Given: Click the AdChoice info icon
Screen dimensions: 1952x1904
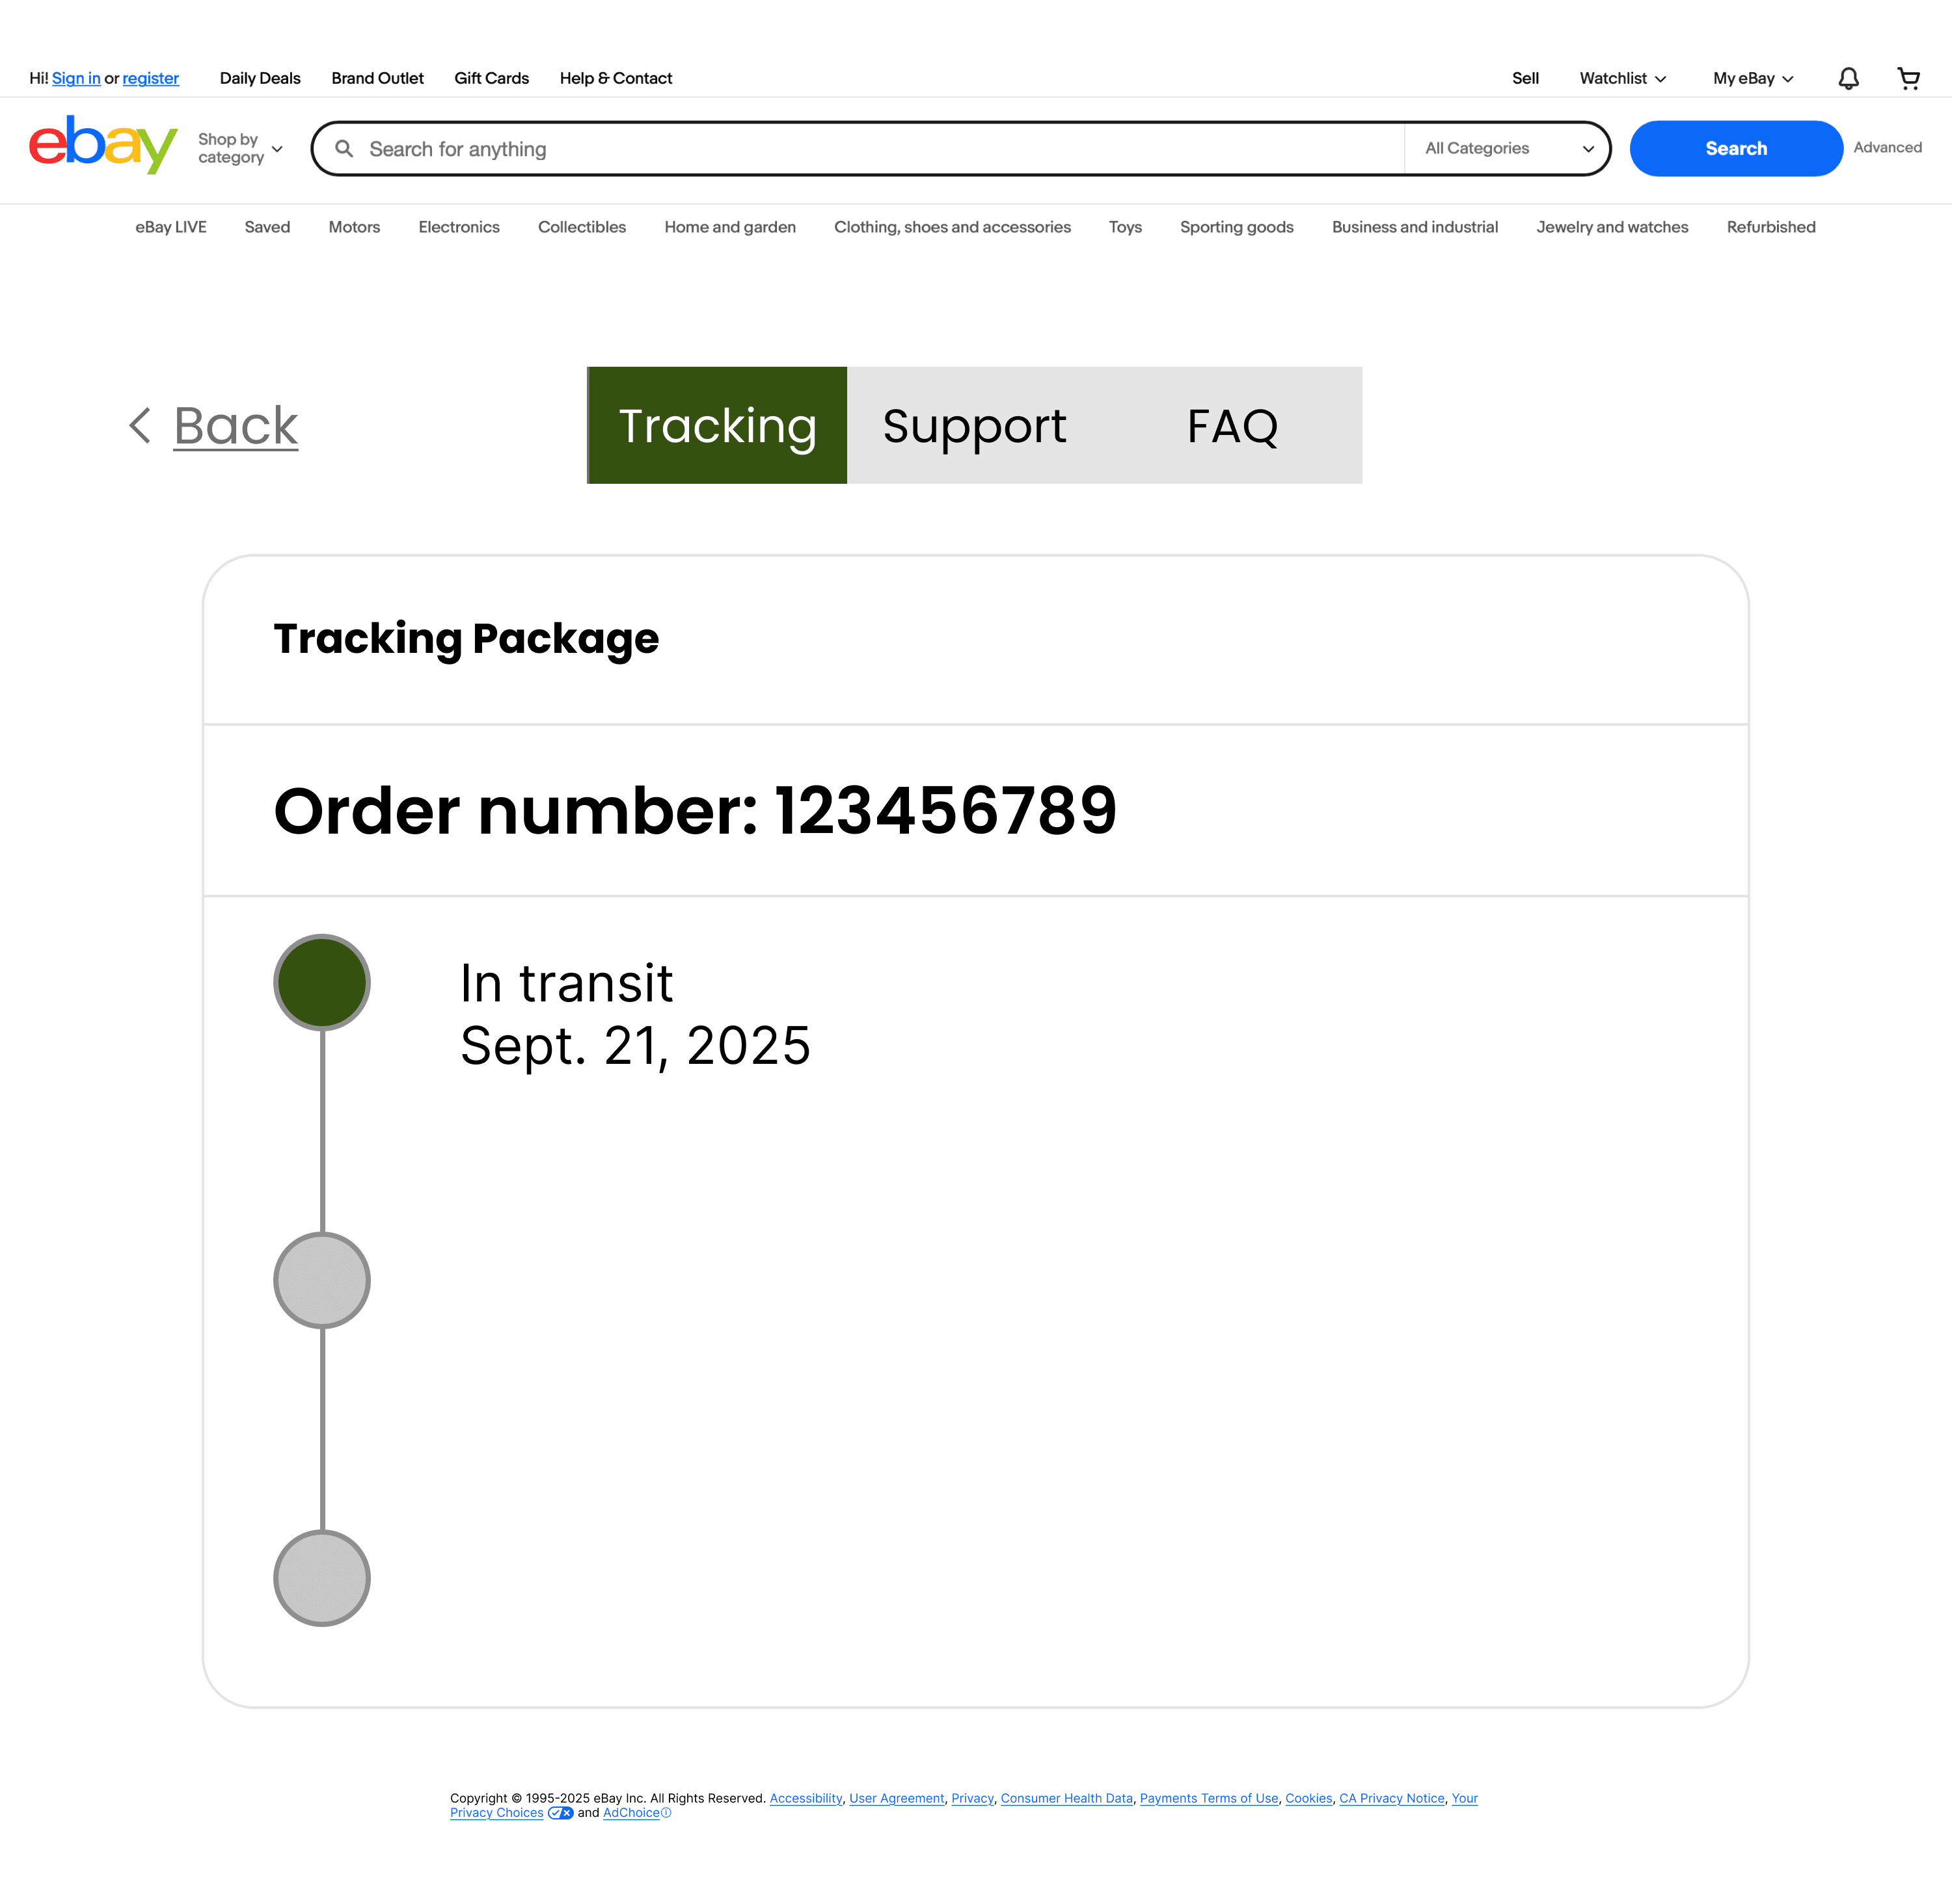Looking at the screenshot, I should pyautogui.click(x=666, y=1813).
